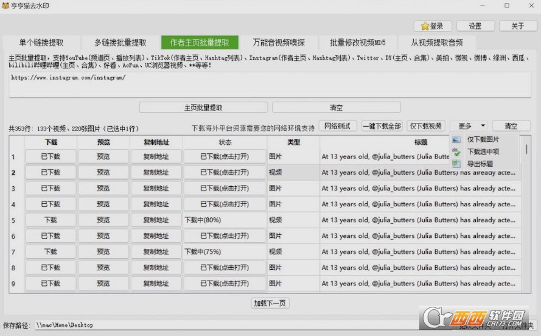541x336 pixels.
Task: Click the save path field
Action: coord(228,325)
